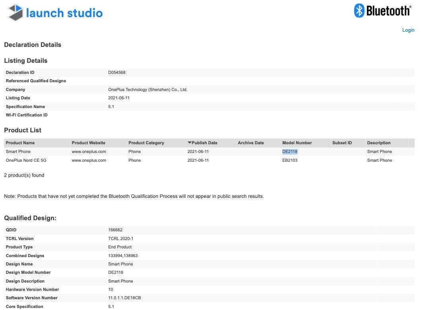
Task: Click the Login link
Action: [408, 30]
